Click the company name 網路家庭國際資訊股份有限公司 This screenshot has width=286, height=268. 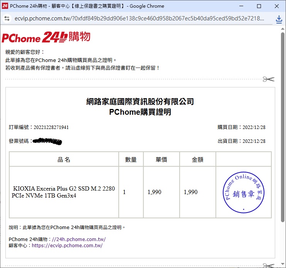[x=140, y=102]
